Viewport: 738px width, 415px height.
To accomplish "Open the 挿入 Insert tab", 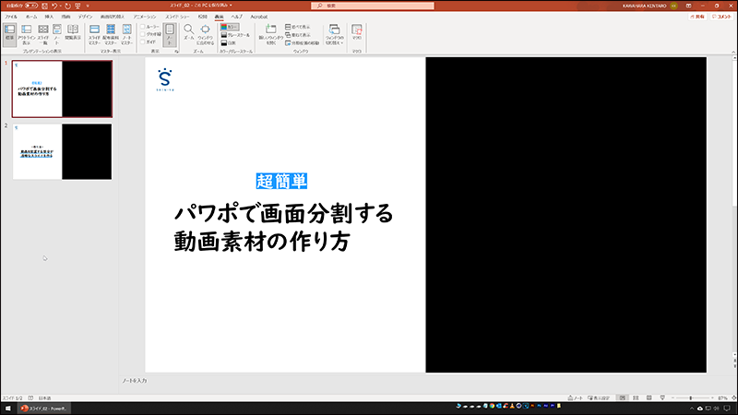I will tap(49, 17).
